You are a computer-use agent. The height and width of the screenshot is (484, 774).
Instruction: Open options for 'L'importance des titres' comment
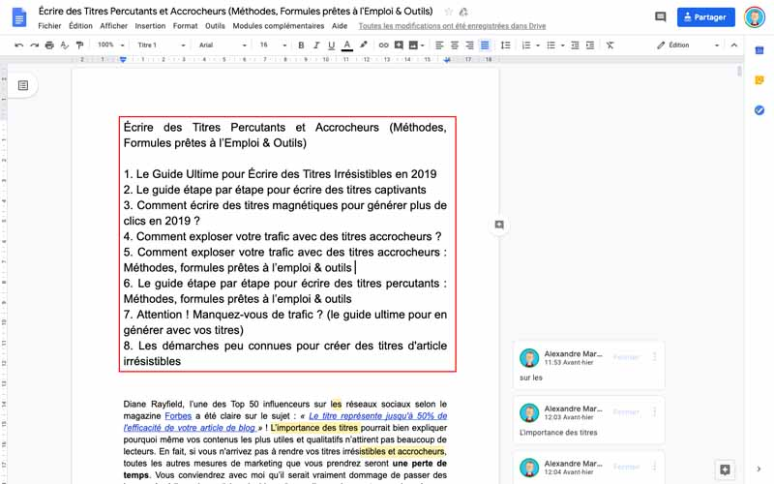tap(655, 411)
